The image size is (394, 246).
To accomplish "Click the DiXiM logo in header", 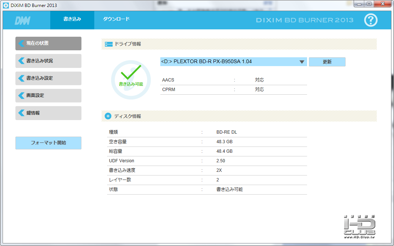I will point(22,21).
